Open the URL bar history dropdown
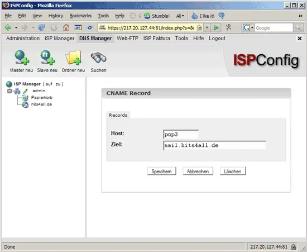Screen dimensions: 307x252 pyautogui.click(x=207, y=27)
